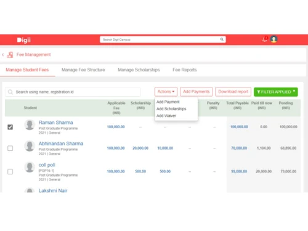
Task: Open Lakshmi Nair's student link
Action: click(x=53, y=190)
